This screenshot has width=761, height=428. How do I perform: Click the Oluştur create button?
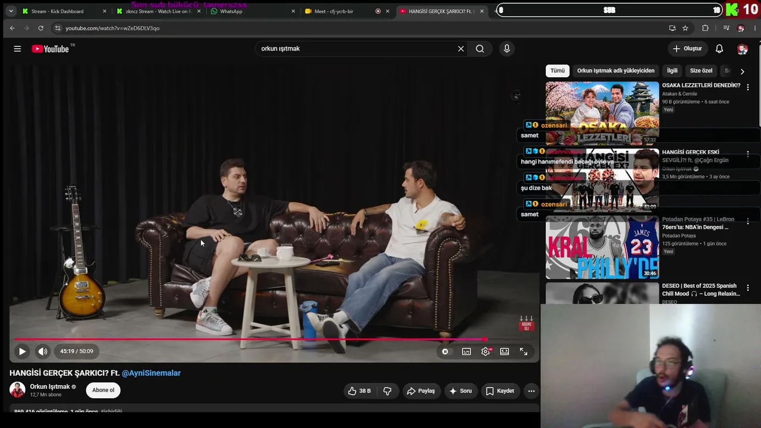tap(687, 49)
